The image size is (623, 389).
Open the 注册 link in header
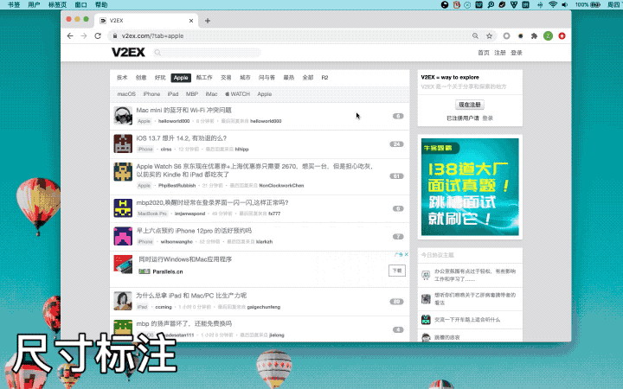point(500,53)
